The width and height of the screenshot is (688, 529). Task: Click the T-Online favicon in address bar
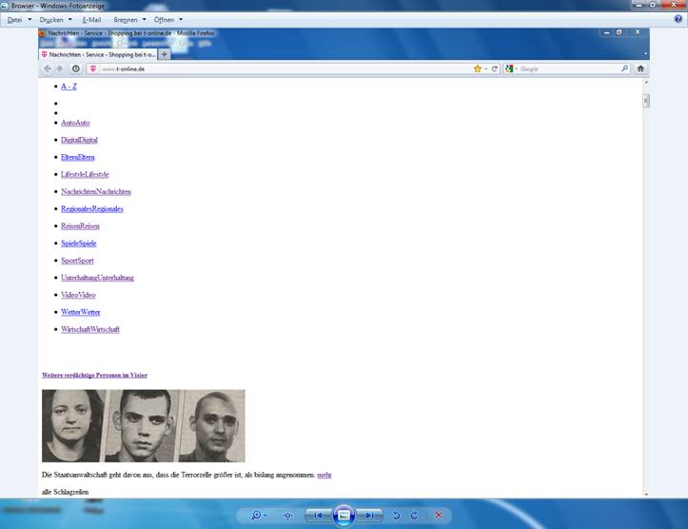coord(93,69)
